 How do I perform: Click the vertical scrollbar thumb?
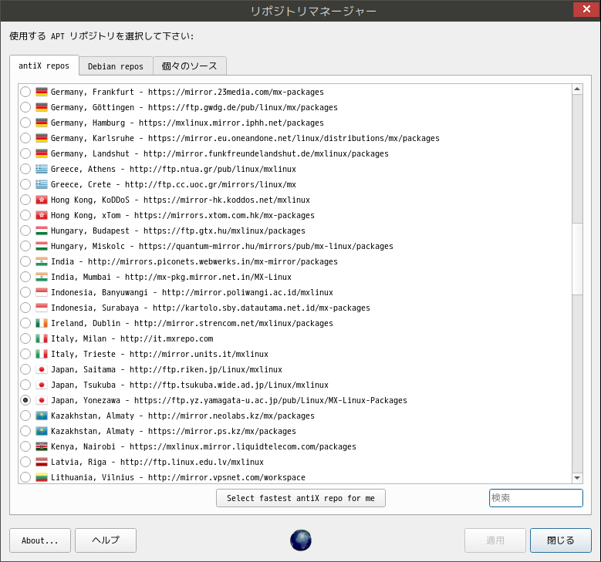577,258
